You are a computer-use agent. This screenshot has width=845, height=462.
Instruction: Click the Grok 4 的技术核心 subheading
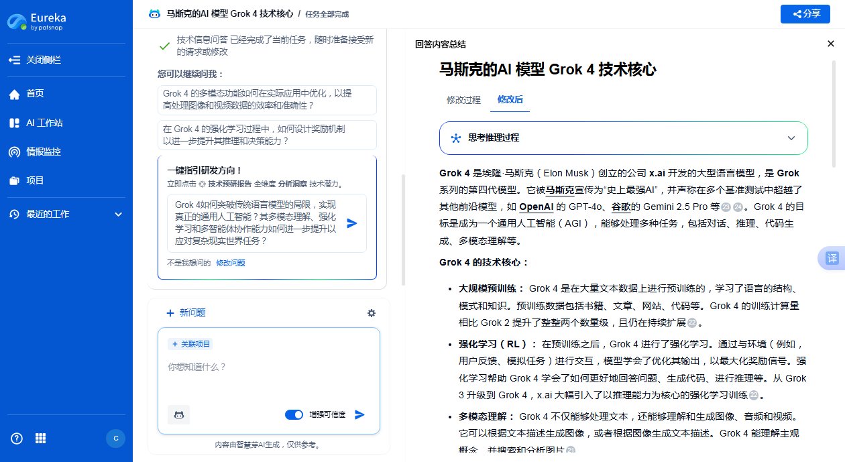[484, 262]
